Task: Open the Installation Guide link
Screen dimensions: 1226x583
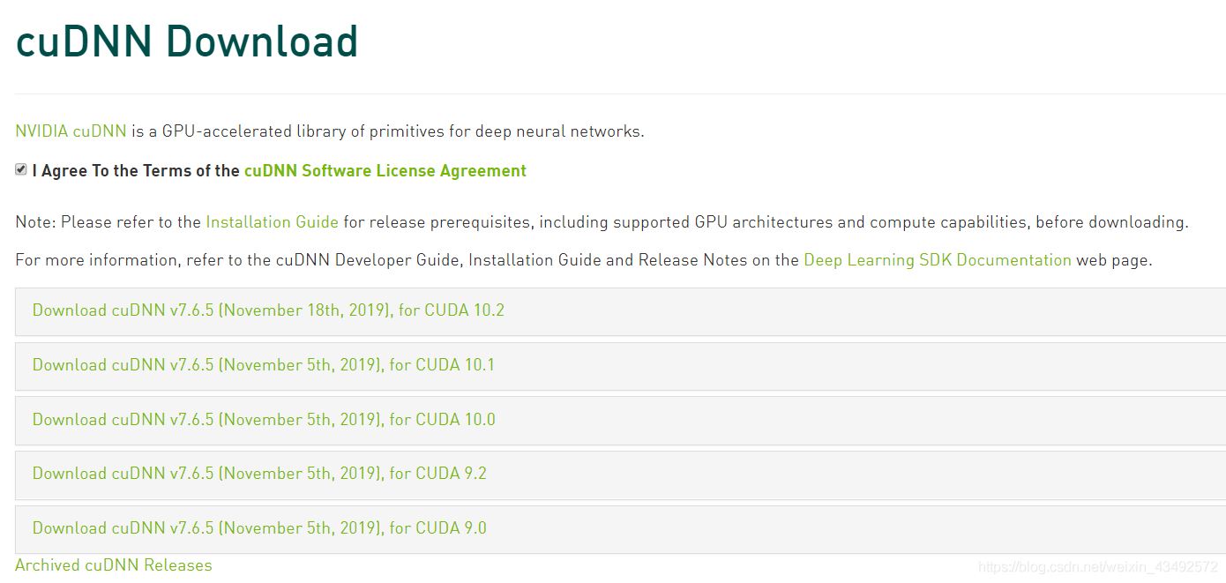Action: coord(272,222)
